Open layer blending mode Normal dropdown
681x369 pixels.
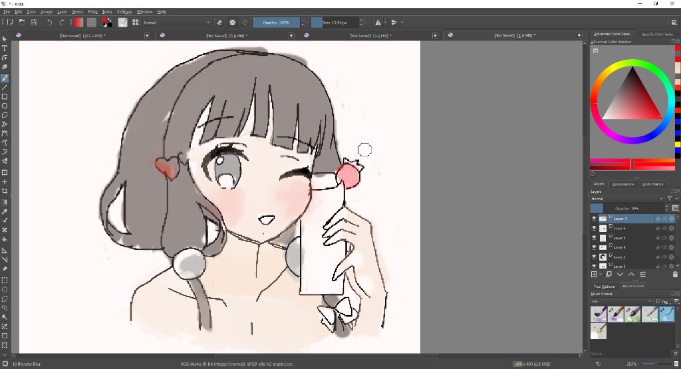point(627,198)
